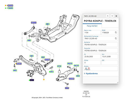Click the highlighted wheel hub callout label
Viewport: 125px width, 102px height.
coord(32,80)
